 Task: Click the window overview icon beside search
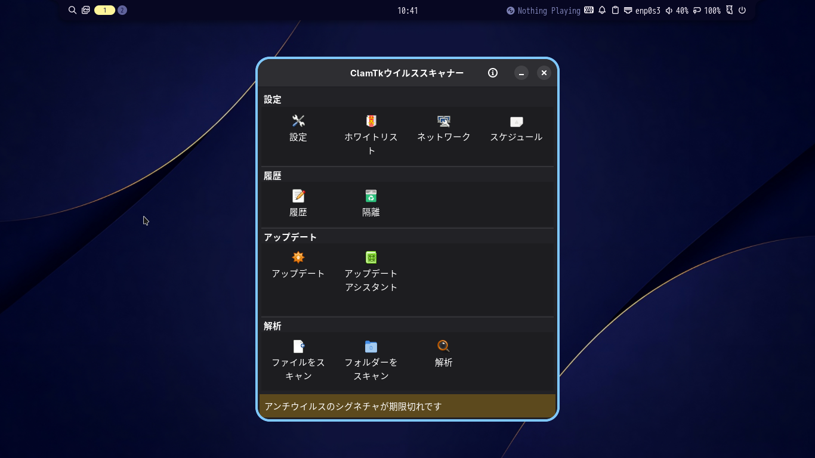(x=86, y=10)
